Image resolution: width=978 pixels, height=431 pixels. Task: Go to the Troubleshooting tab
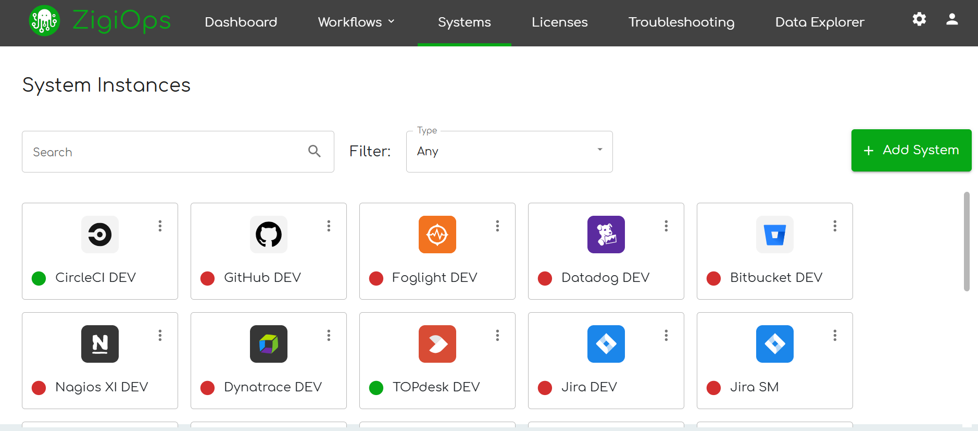(x=681, y=22)
